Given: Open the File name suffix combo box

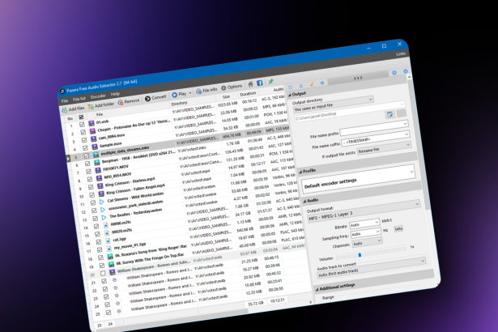Looking at the screenshot, I should (376, 138).
